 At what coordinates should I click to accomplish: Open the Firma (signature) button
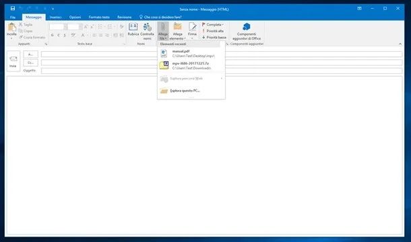click(x=192, y=31)
